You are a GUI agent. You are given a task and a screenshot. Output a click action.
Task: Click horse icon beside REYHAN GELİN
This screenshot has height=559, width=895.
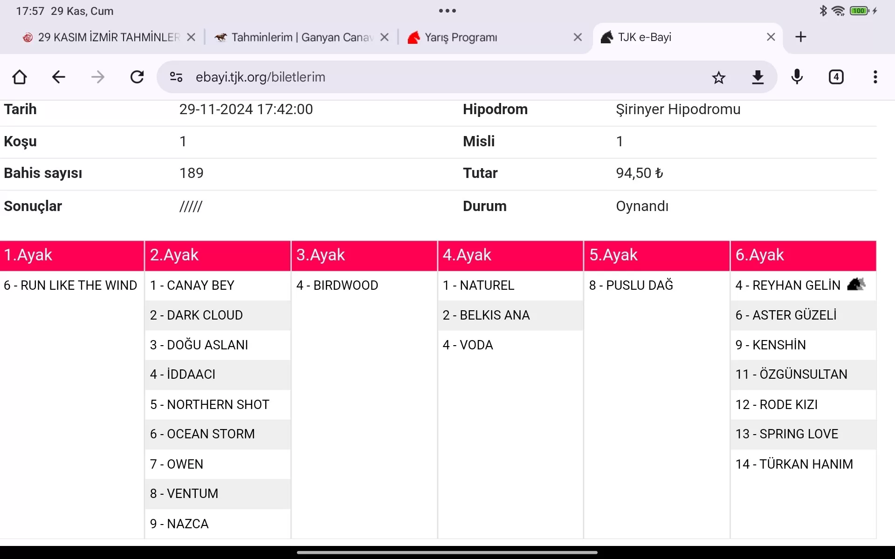click(x=856, y=284)
